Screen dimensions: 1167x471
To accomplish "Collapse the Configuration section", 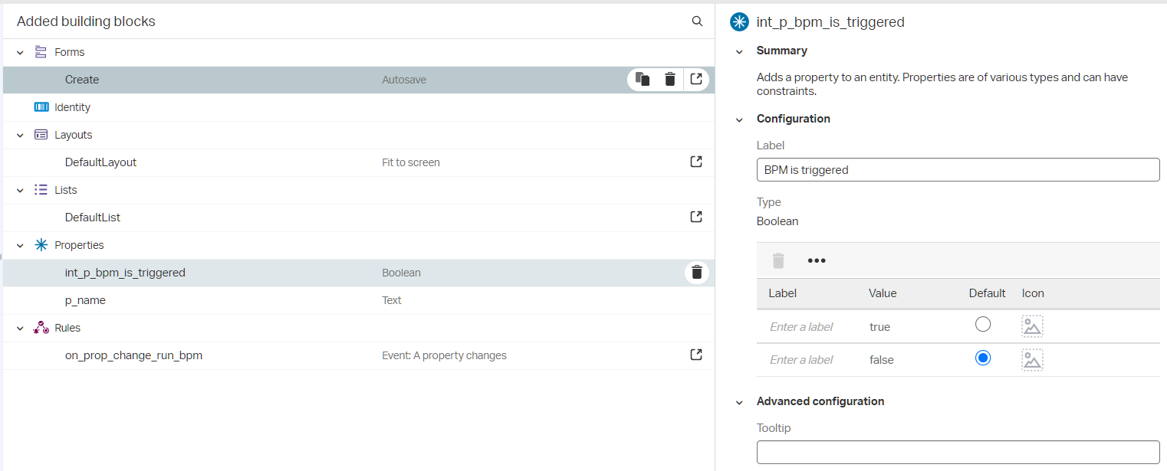I will coord(739,119).
